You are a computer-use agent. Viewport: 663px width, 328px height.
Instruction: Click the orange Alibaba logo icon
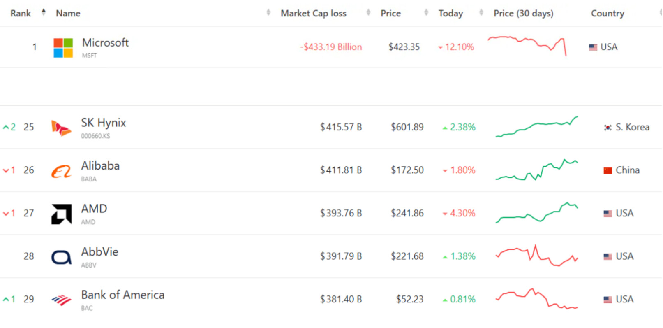coord(61,171)
